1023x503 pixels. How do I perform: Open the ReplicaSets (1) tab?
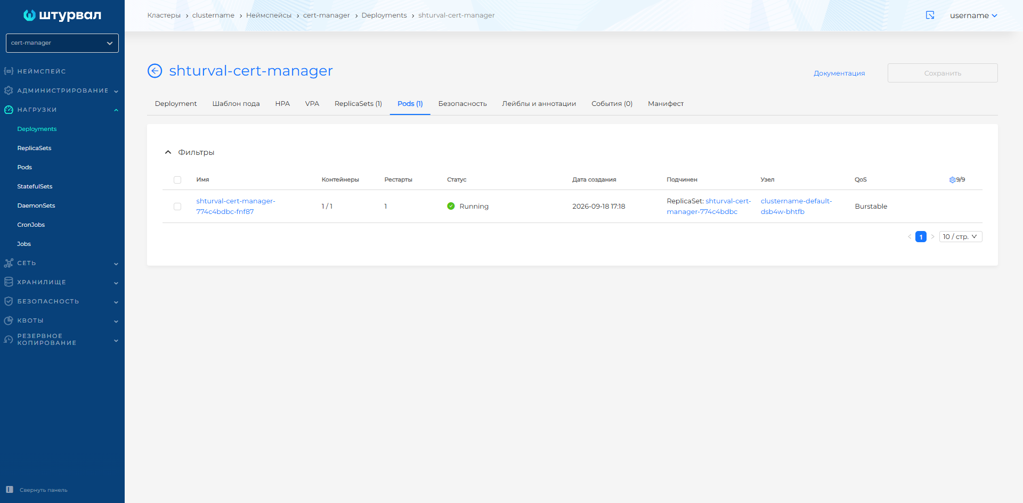click(358, 104)
